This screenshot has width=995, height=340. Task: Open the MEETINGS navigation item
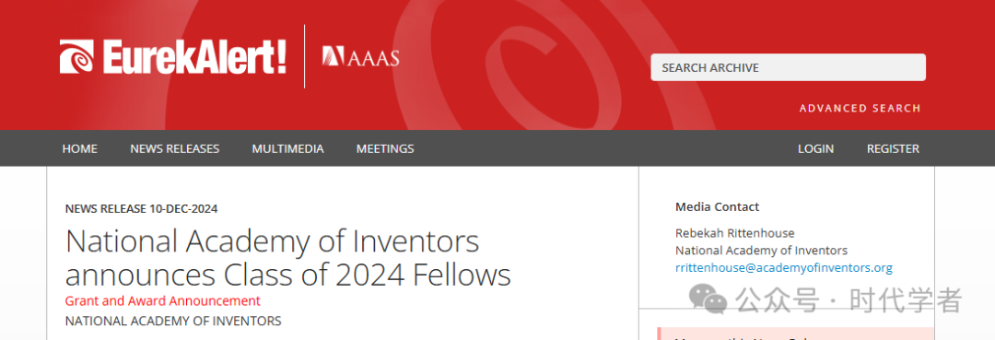click(385, 148)
